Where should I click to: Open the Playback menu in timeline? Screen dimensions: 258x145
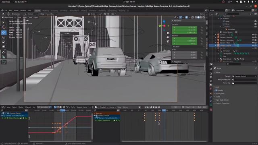104,107
